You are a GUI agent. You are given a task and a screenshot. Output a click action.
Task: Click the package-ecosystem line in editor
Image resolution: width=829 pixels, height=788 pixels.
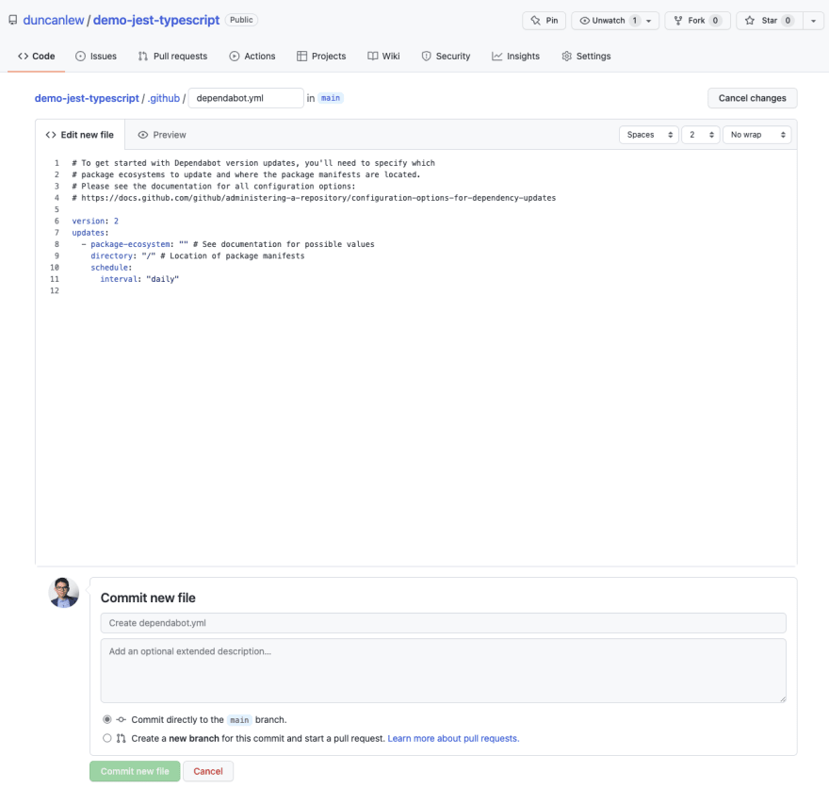[228, 244]
